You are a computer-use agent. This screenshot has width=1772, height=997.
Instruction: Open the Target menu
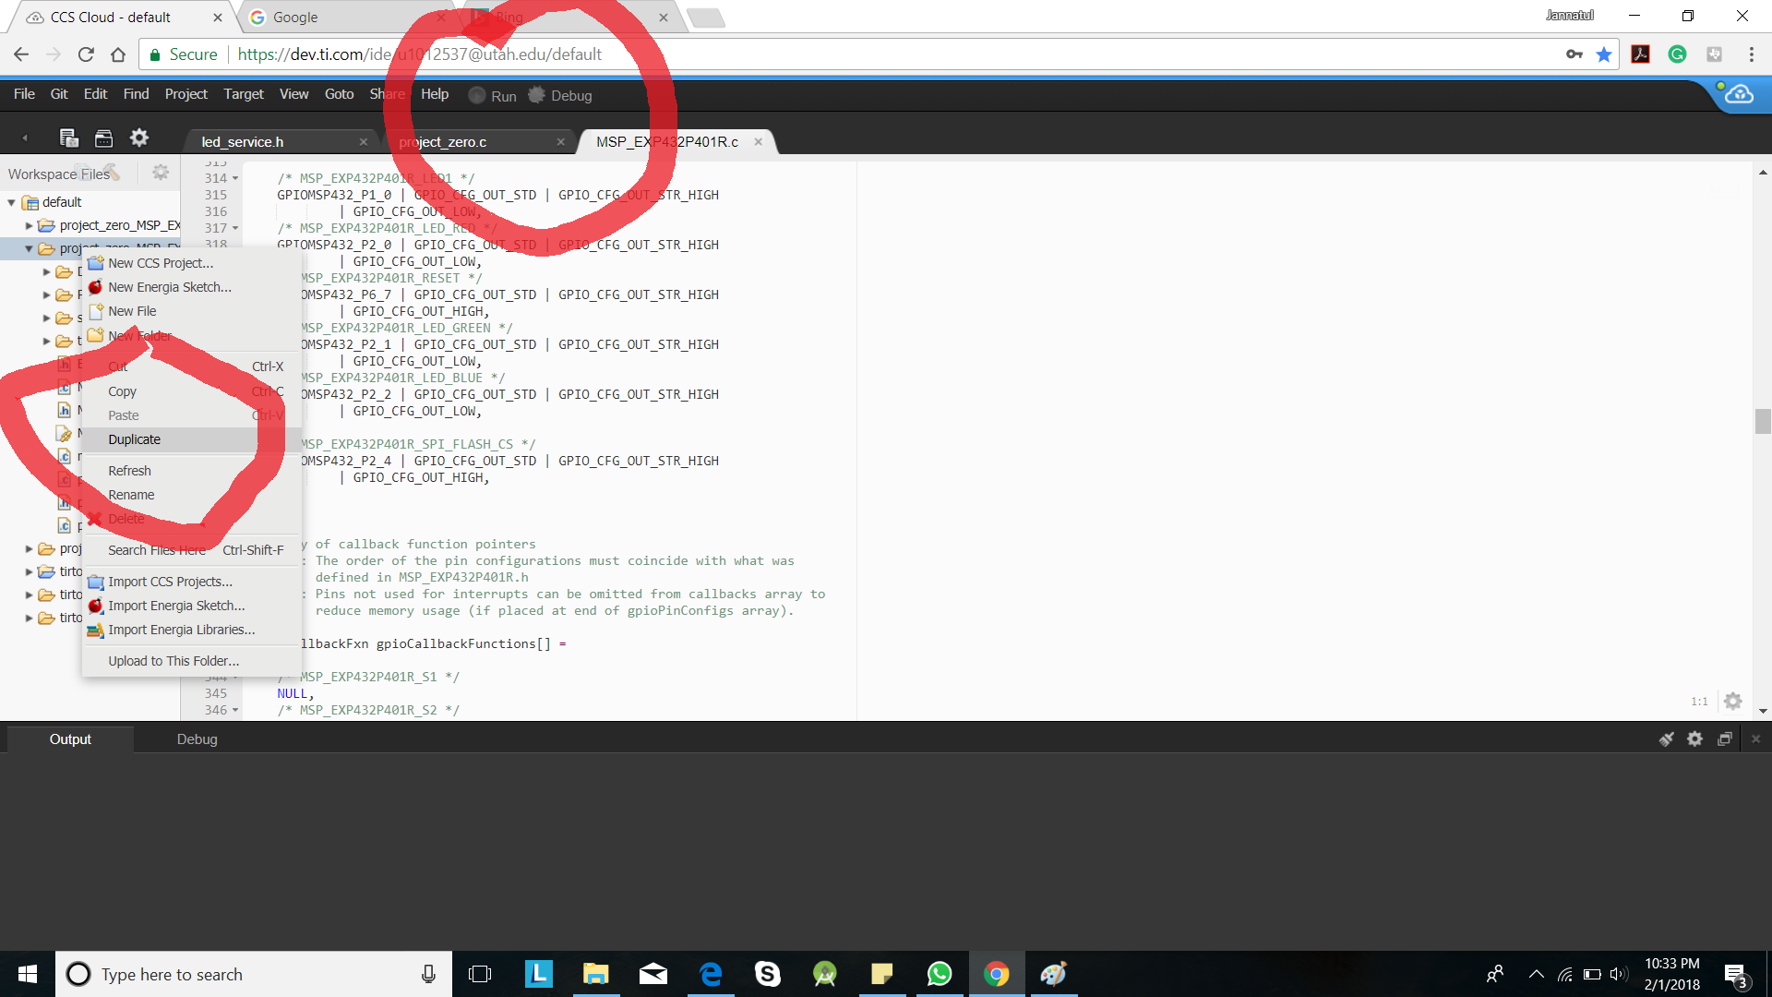coord(243,94)
